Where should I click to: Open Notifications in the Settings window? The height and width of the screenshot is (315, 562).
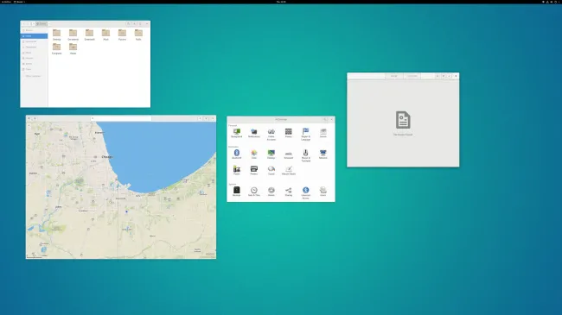point(253,133)
